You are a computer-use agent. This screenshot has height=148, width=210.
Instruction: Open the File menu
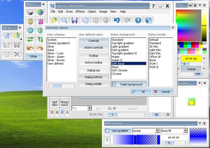point(53,12)
